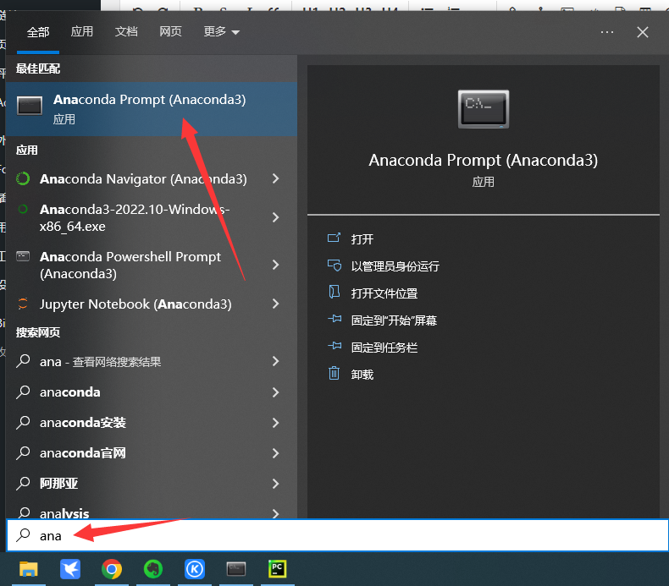Close the search panel with X
The image size is (669, 586).
643,32
